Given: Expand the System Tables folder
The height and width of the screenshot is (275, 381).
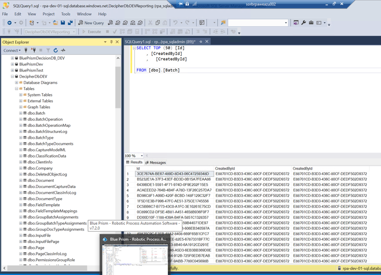Looking at the screenshot, I should [x=21, y=95].
